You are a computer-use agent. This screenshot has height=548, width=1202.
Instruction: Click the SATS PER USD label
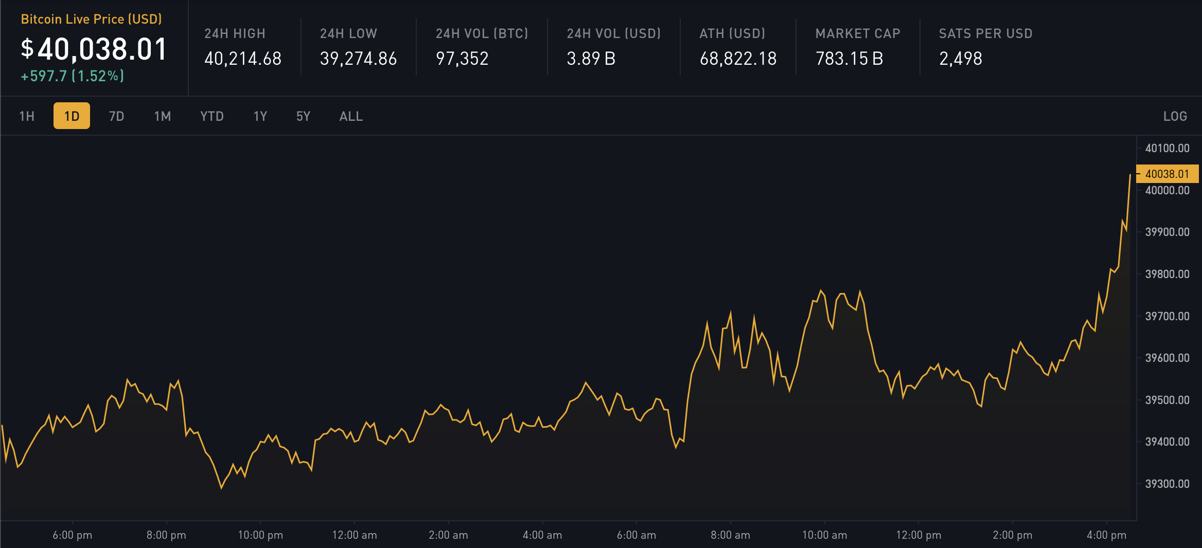(985, 33)
